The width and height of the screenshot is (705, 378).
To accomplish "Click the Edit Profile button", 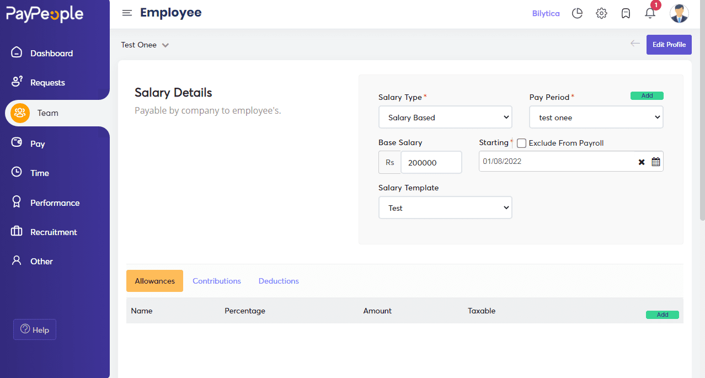I will coord(669,45).
